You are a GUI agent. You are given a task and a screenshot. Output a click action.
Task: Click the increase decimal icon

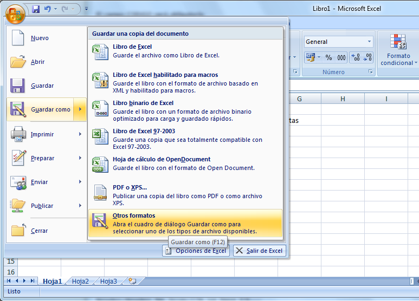tap(356, 57)
